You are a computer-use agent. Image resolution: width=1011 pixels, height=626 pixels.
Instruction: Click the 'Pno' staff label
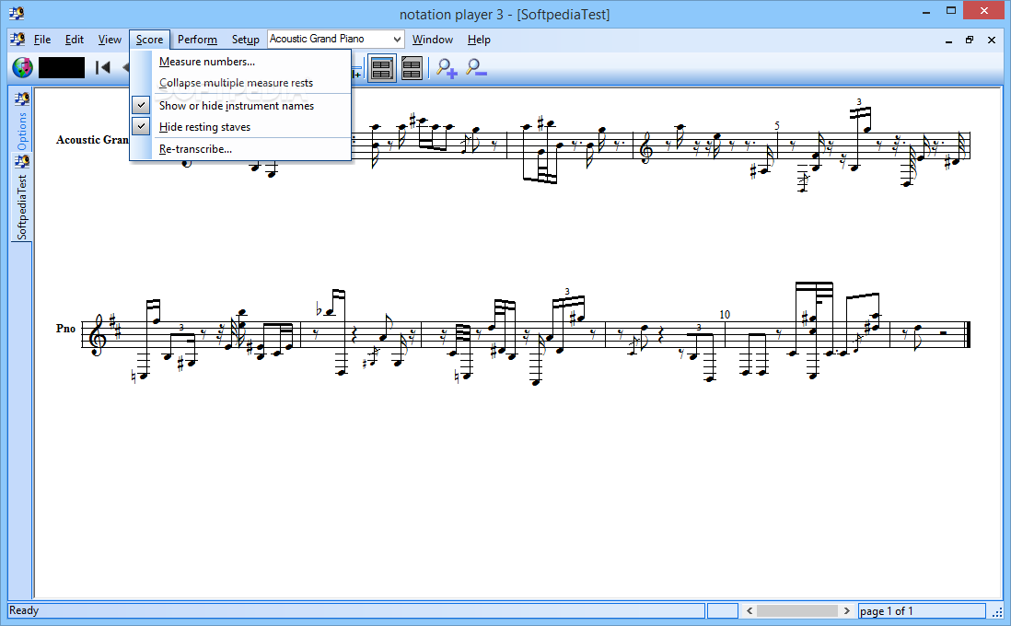[x=65, y=328]
